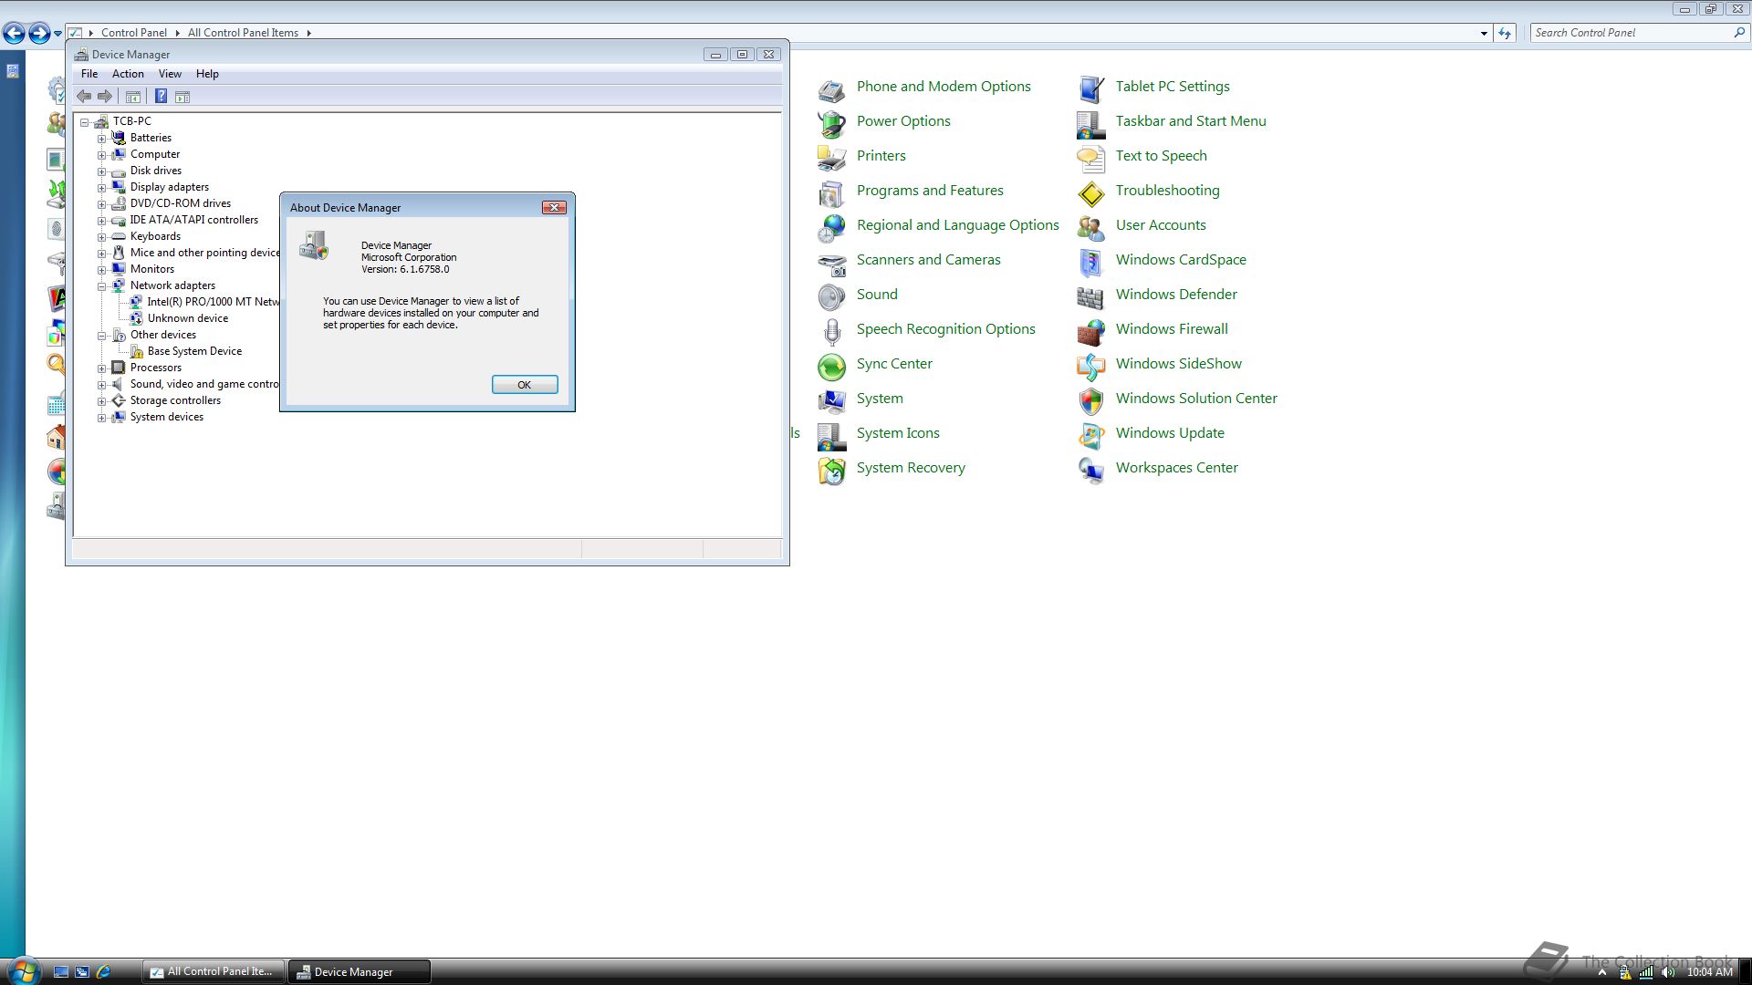This screenshot has height=985, width=1752.
Task: Click the Sync Center green icon
Action: pos(831,366)
